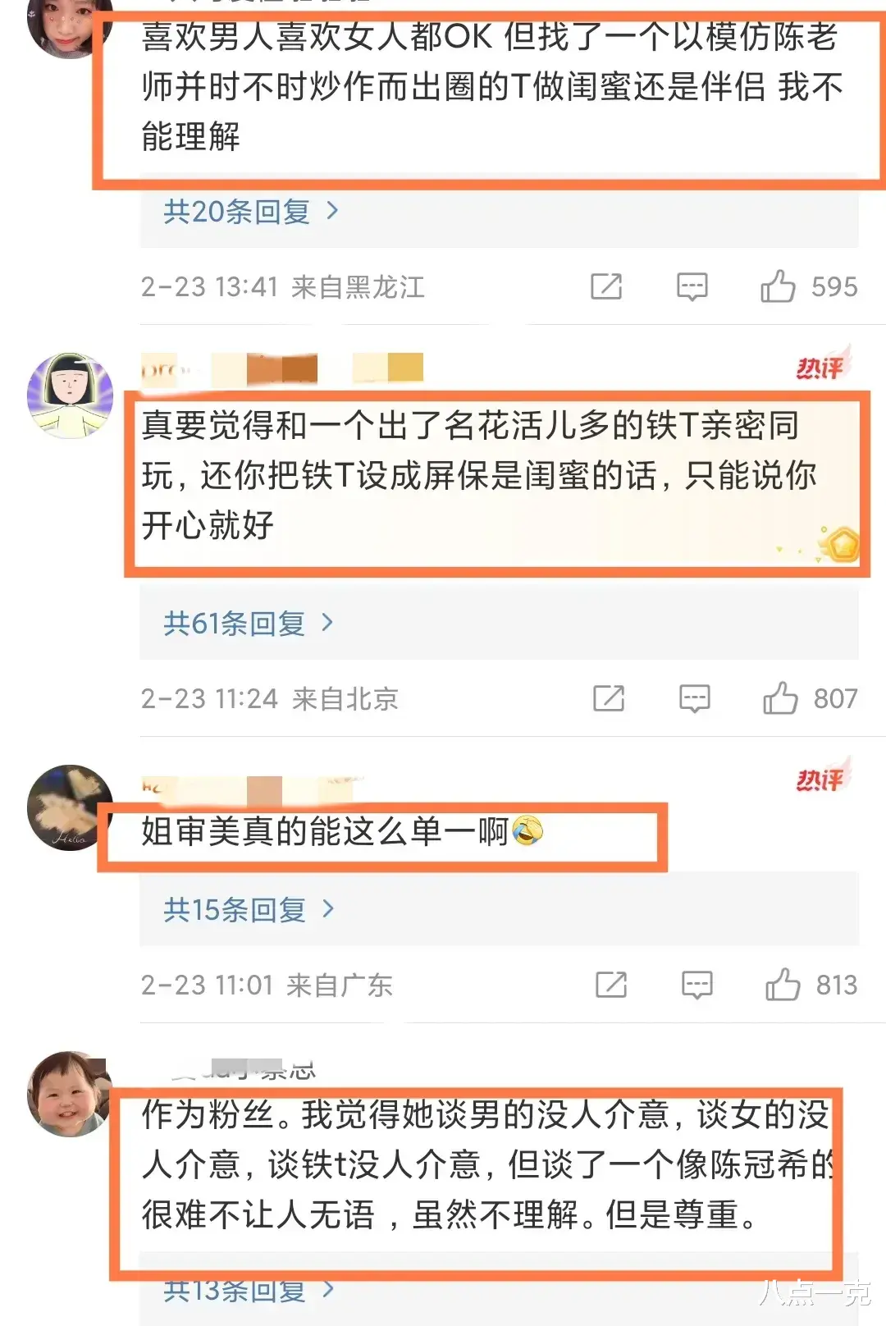Open the dark Helia avatar profile
The image size is (886, 1326).
click(70, 807)
